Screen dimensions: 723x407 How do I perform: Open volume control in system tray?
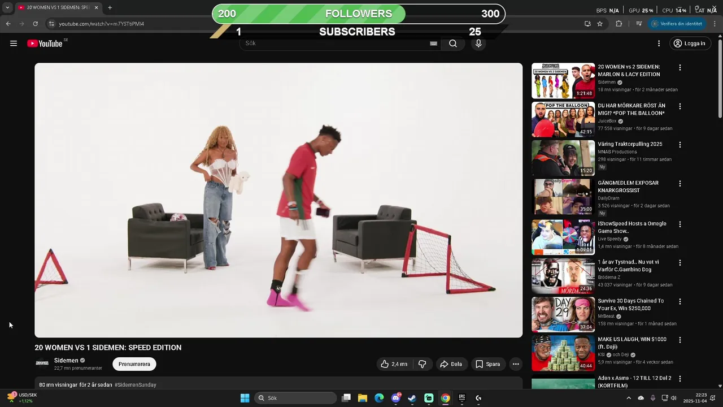coord(673,398)
